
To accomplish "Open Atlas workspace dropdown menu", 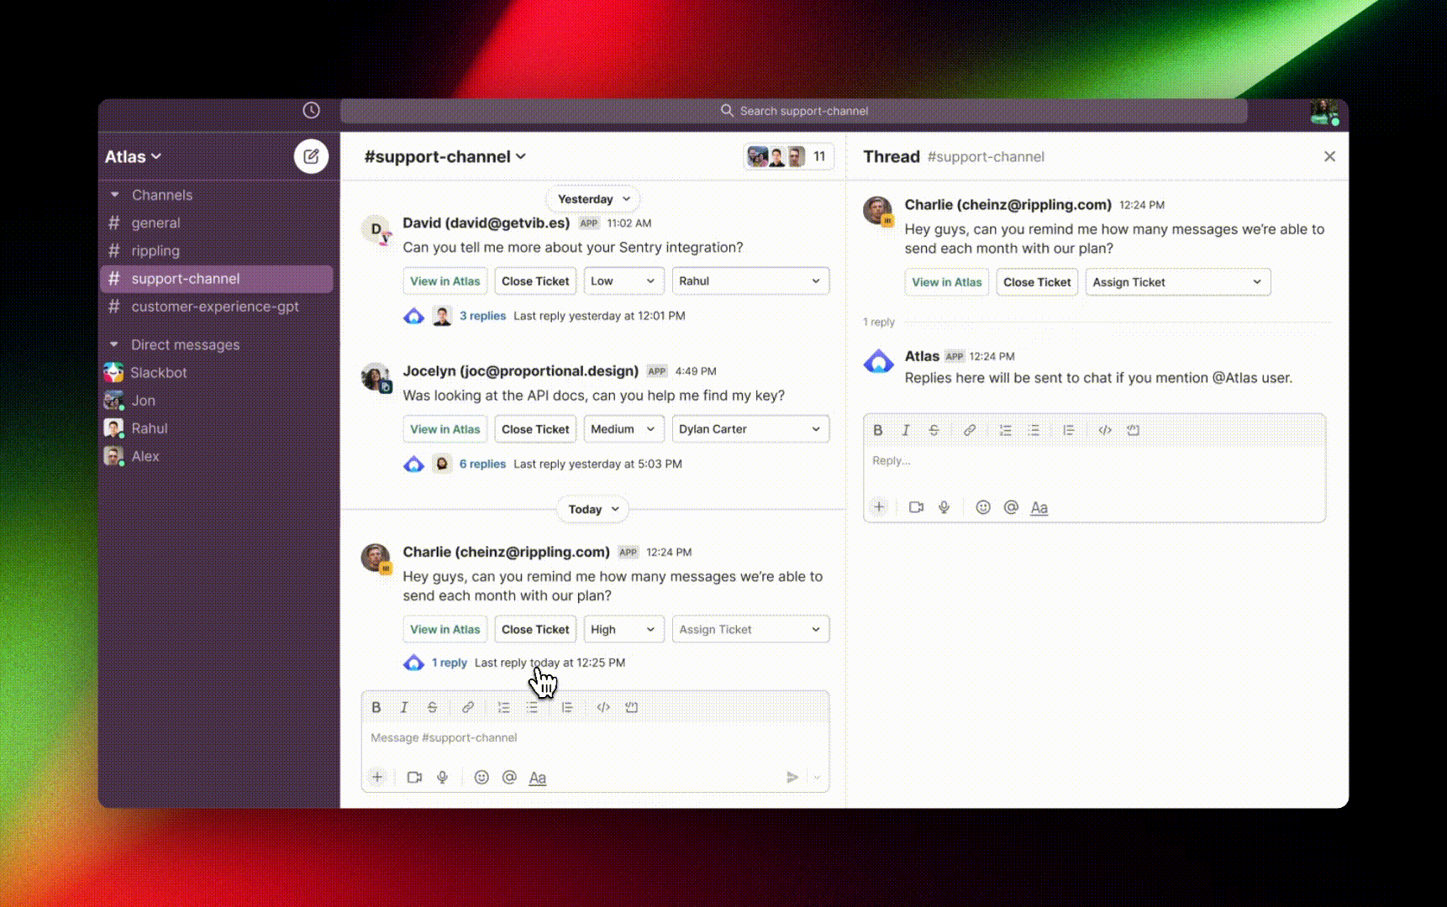I will click(133, 157).
